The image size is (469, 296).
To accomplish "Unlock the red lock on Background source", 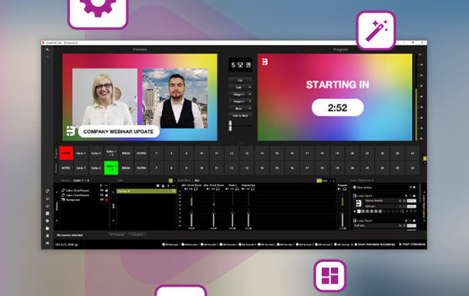I will point(106,199).
